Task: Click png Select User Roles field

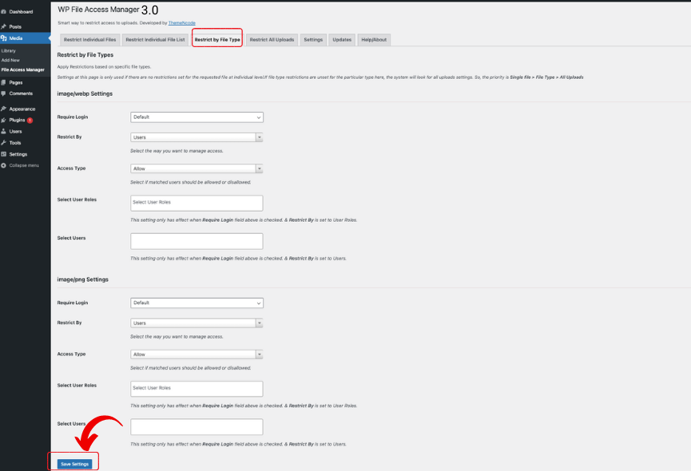Action: tap(197, 389)
